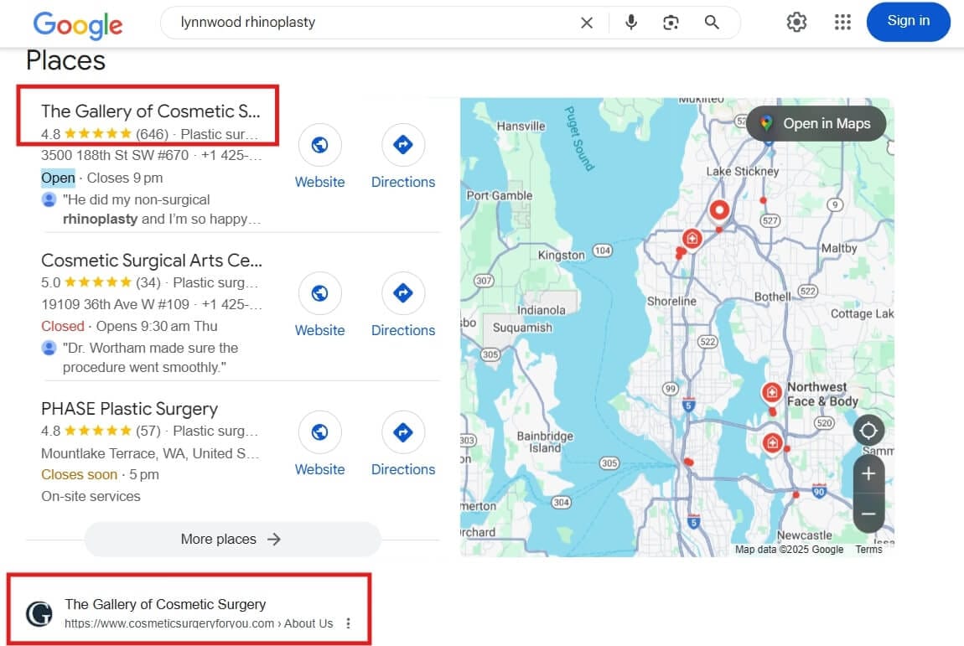Click the map's my location target icon
This screenshot has height=646, width=964.
tap(868, 431)
